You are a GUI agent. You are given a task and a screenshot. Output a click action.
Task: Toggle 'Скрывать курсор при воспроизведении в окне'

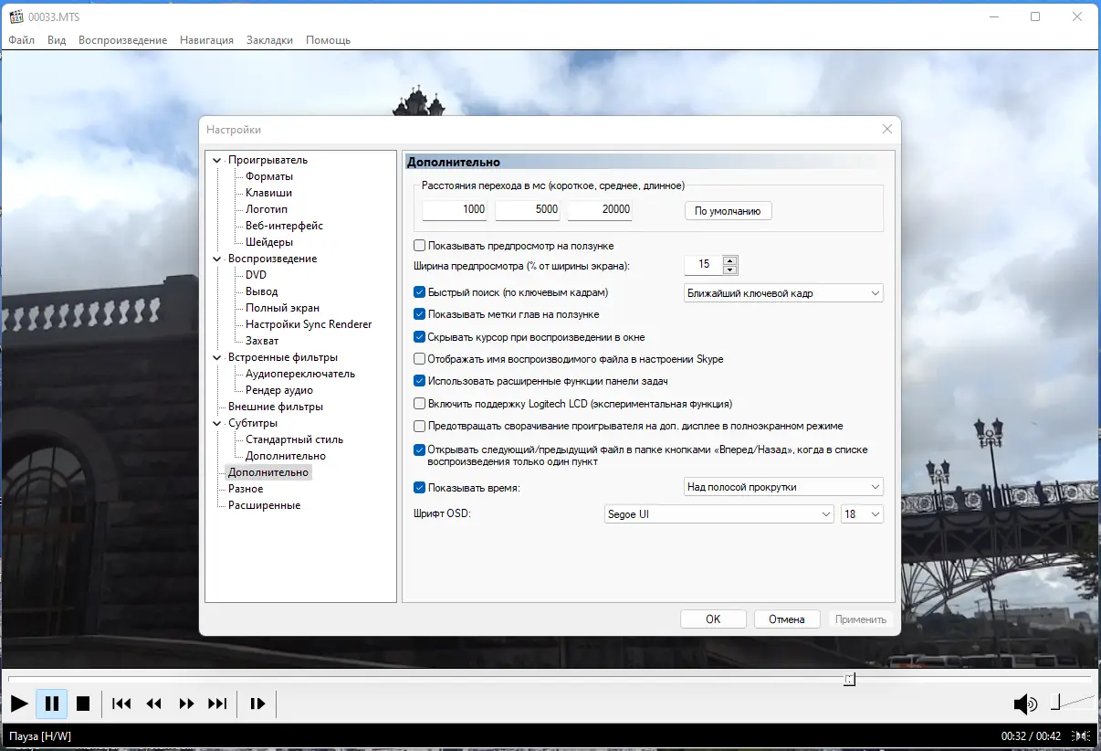click(420, 337)
